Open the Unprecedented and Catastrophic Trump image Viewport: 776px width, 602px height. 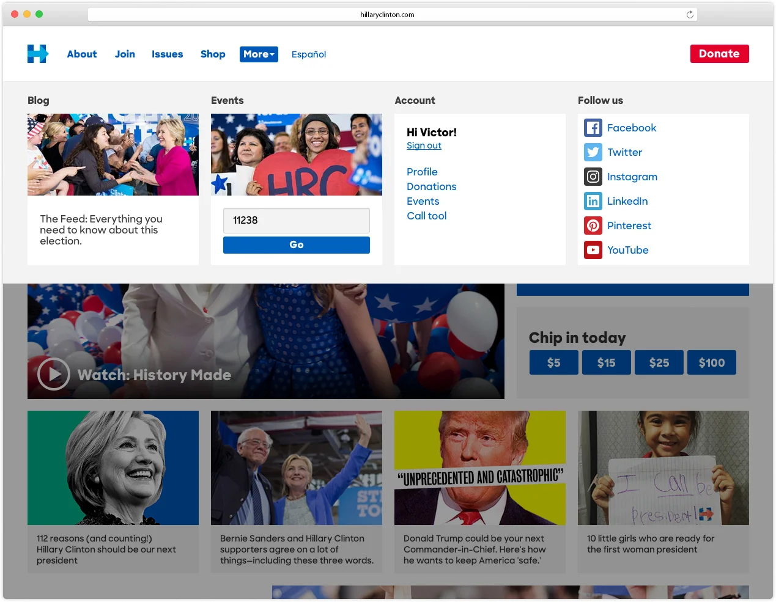pyautogui.click(x=480, y=468)
